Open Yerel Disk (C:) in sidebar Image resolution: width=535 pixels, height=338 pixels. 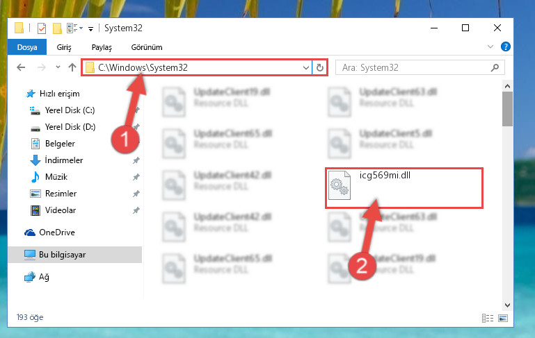pyautogui.click(x=70, y=110)
